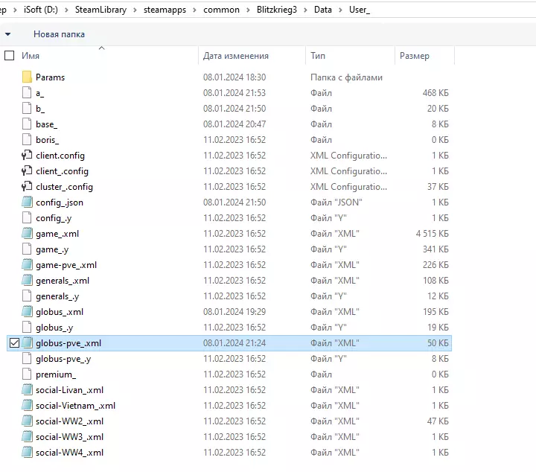Click the globus-pve_.y file icon
The image size is (536, 472).
(27, 359)
